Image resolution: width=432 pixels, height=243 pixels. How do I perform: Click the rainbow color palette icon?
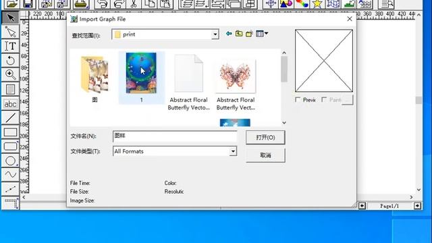302,4
